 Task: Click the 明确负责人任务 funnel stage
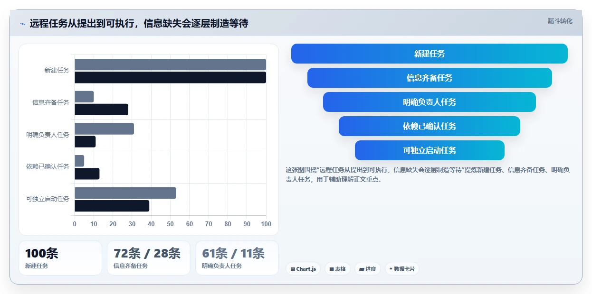tap(430, 102)
